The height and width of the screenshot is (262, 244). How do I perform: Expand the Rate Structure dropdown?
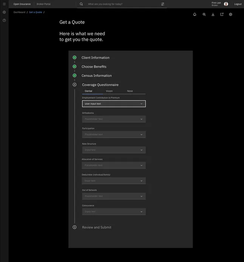114,150
